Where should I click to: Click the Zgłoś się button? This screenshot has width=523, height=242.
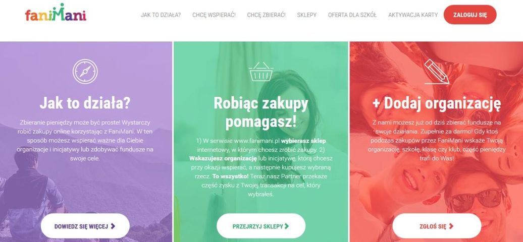pyautogui.click(x=437, y=226)
